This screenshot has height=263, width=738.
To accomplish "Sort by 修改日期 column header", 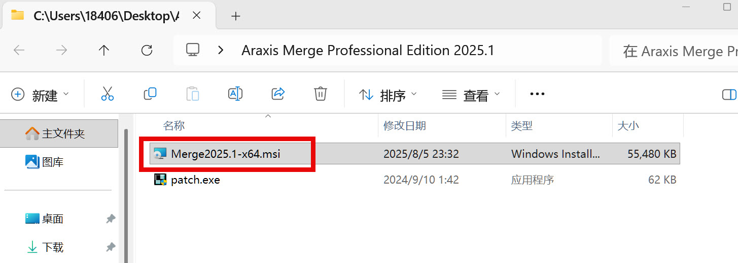I will pyautogui.click(x=404, y=125).
